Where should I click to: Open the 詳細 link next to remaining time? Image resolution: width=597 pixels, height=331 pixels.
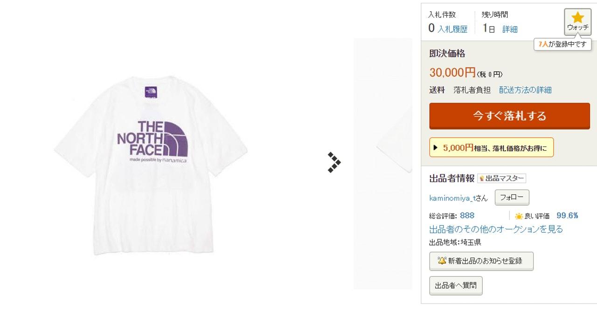tap(510, 28)
